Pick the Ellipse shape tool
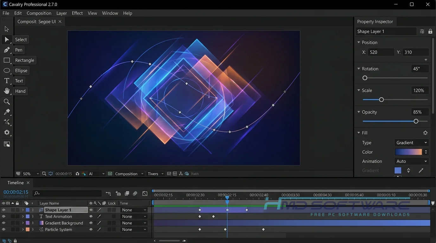 point(7,71)
